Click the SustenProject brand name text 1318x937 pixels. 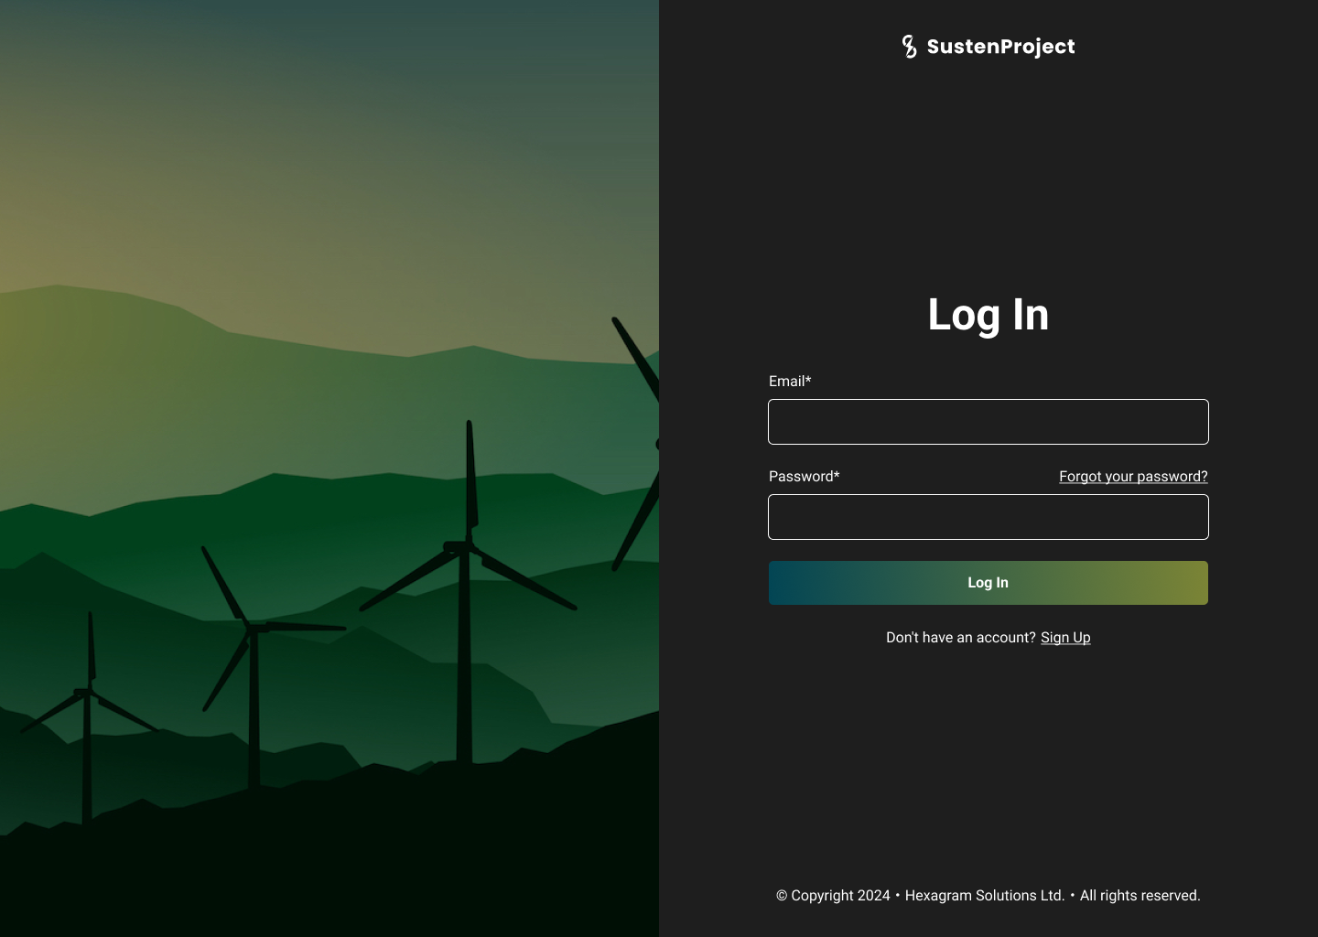[1000, 47]
